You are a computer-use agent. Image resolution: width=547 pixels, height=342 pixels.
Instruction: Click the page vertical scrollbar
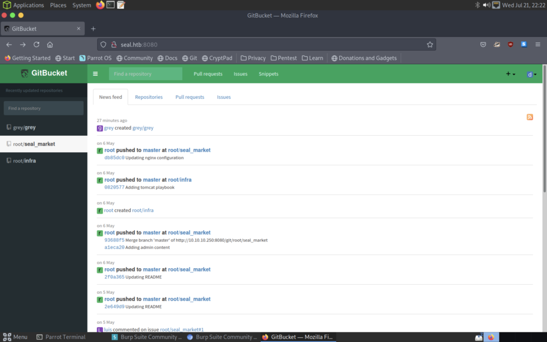pos(544,160)
